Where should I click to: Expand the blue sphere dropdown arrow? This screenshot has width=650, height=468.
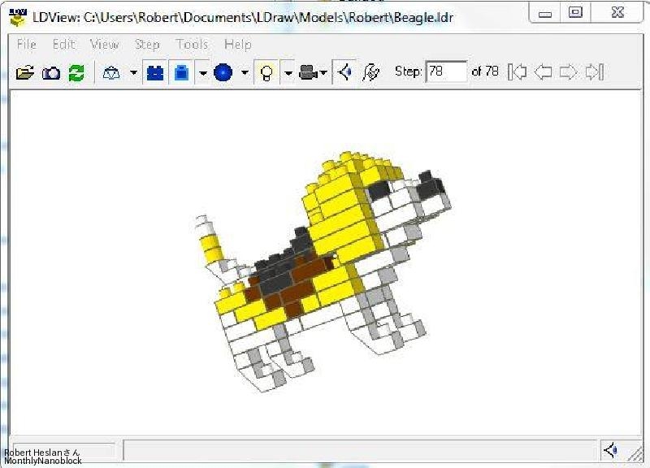(x=244, y=73)
